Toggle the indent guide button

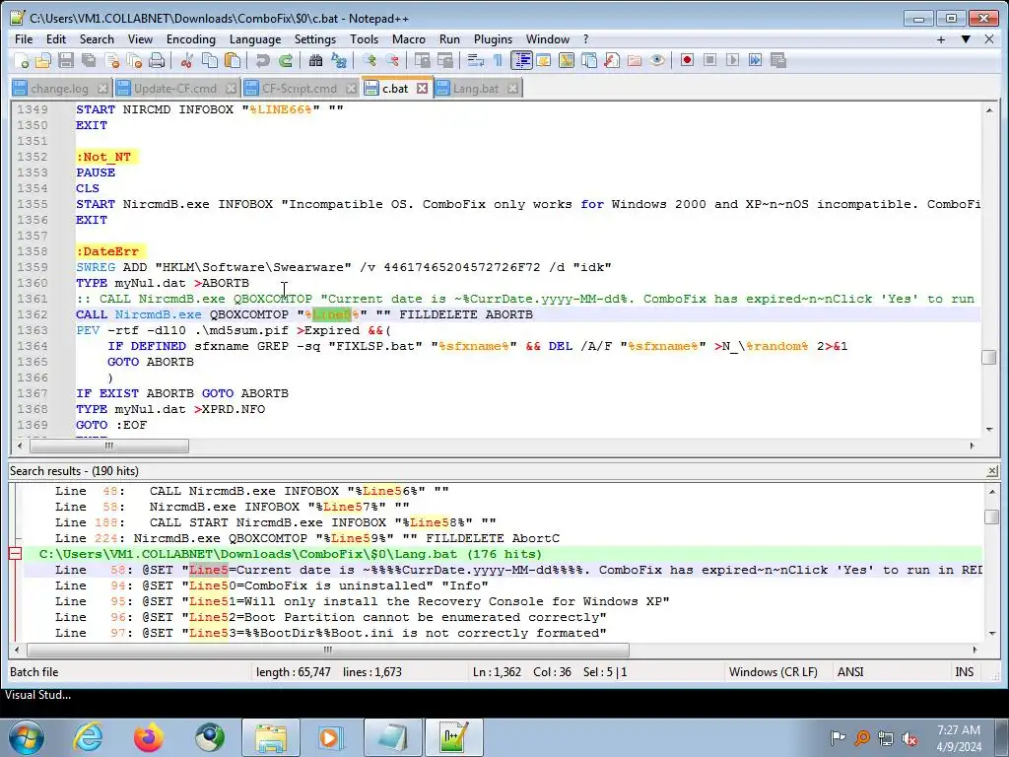521,60
